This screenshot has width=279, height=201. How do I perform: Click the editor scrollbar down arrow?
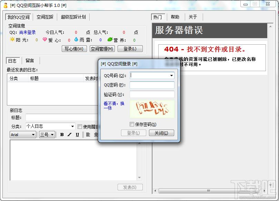(139, 177)
